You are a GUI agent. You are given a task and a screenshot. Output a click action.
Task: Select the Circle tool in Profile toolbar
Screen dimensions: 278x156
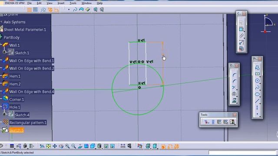click(x=257, y=81)
